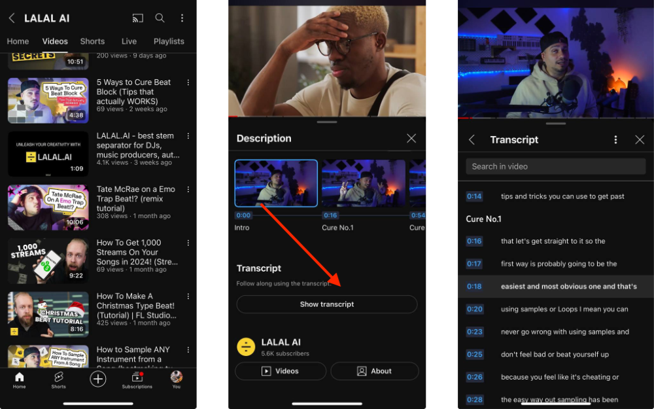Viewport: 654px width, 409px height.
Task: Focus the 'Search in video' field
Action: click(556, 166)
